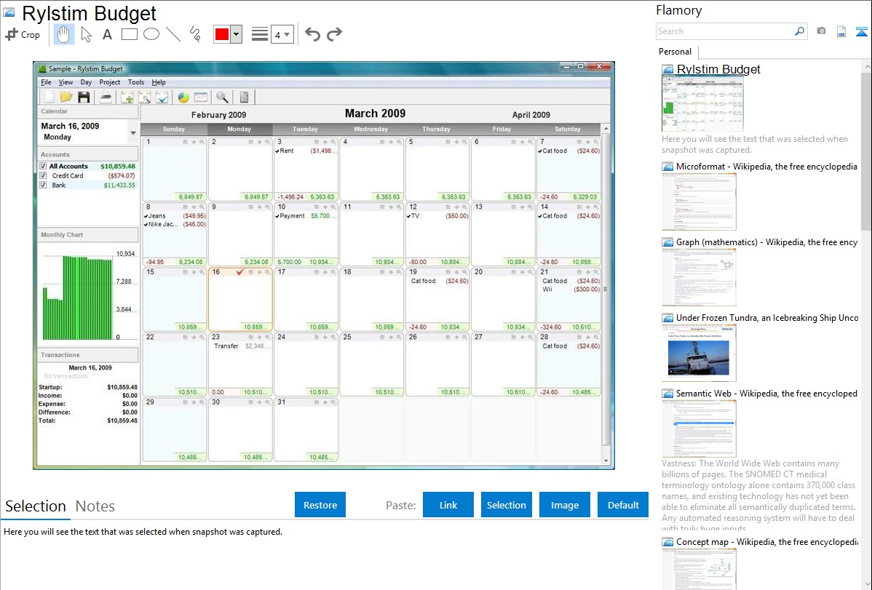Paste as Link button
Image resolution: width=872 pixels, height=590 pixels.
click(x=448, y=505)
